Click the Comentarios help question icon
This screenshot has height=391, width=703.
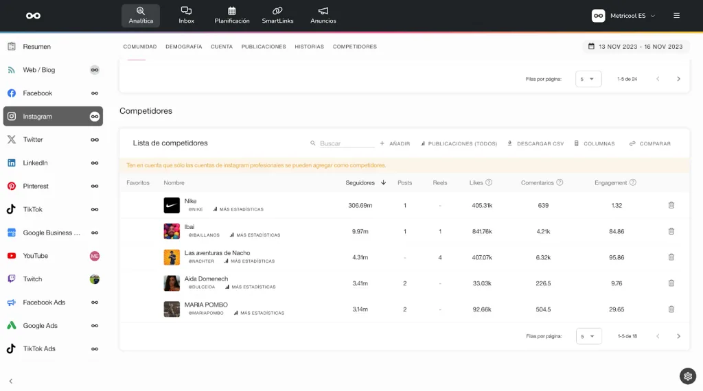[560, 182]
